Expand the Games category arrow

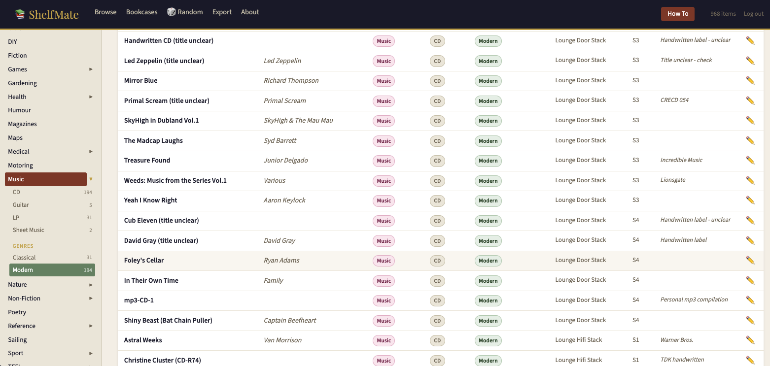pos(91,69)
